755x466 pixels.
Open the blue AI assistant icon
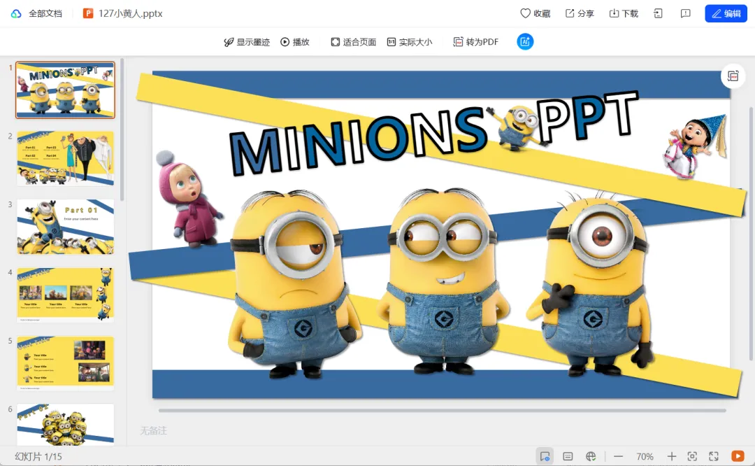pos(525,41)
